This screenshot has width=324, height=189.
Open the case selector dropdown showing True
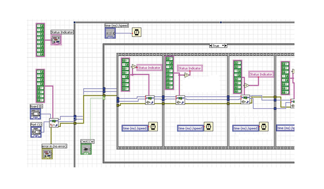(223, 46)
